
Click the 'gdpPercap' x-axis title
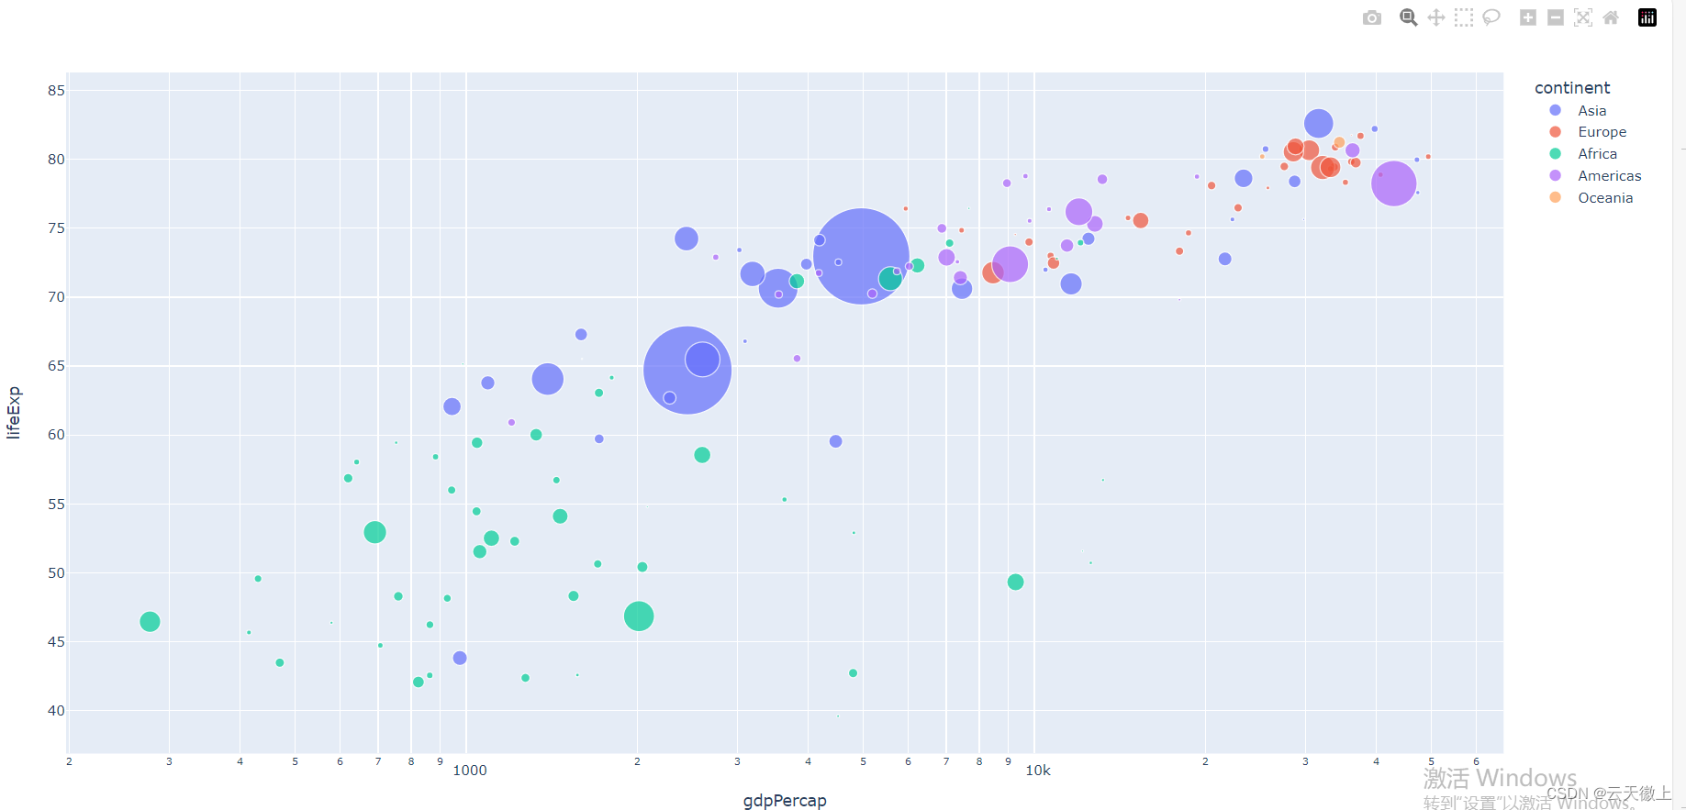pos(785,801)
